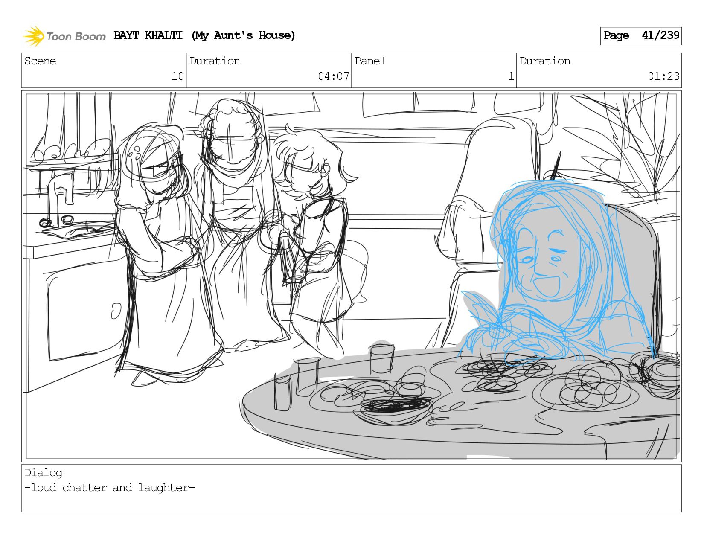This screenshot has width=704, height=544.
Task: Click the storyboard panel sketch
Action: 351,276
